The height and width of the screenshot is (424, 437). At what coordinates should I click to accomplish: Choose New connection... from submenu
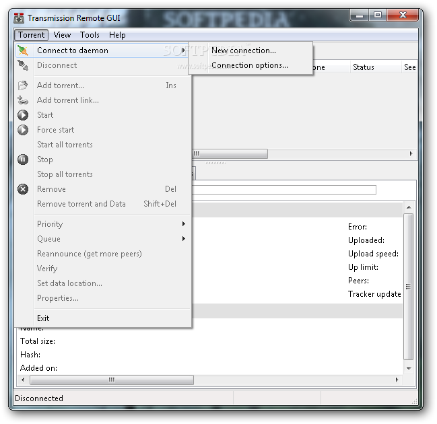click(x=250, y=50)
